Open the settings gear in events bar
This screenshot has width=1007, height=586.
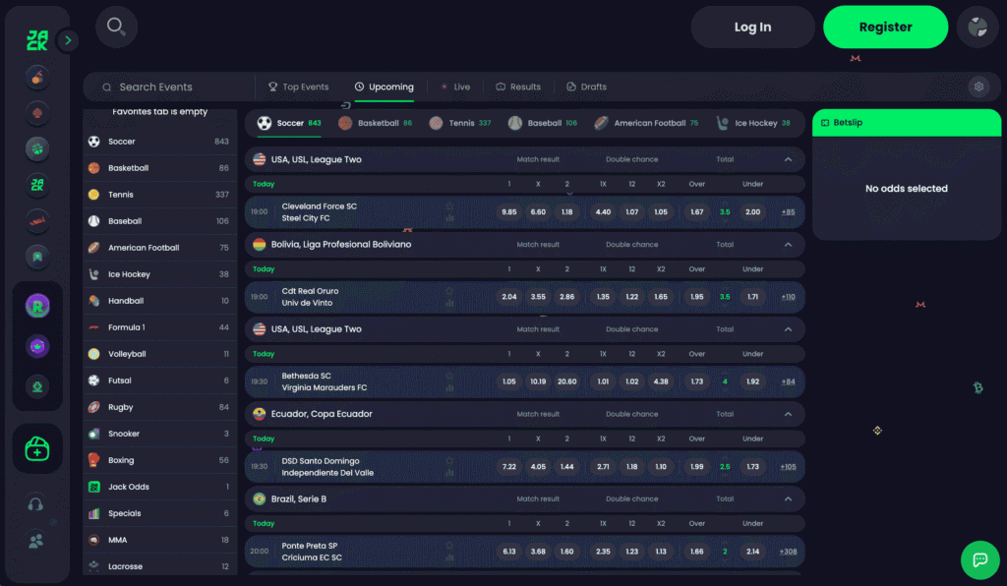(x=978, y=87)
